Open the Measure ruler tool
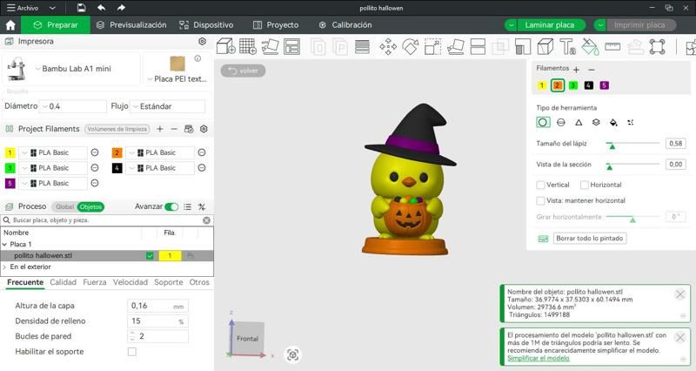This screenshot has height=371, width=696. [612, 46]
